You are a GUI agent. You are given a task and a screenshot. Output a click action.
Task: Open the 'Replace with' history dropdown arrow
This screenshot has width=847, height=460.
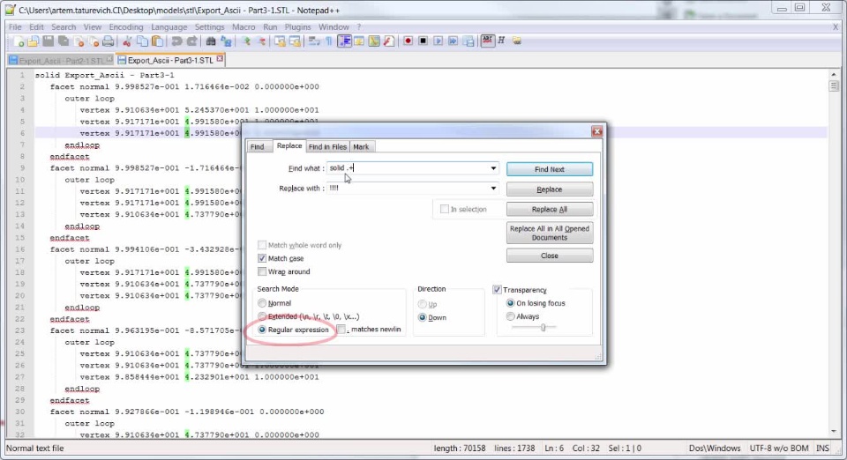tap(493, 189)
